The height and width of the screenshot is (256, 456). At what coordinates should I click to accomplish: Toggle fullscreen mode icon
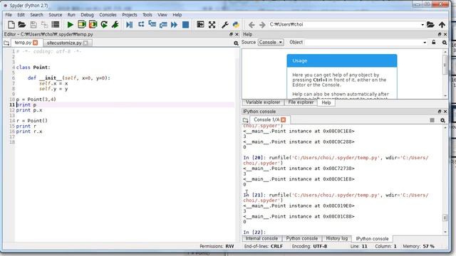212,25
